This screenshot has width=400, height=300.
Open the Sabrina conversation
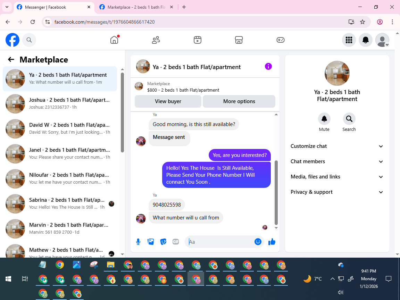tap(60, 203)
